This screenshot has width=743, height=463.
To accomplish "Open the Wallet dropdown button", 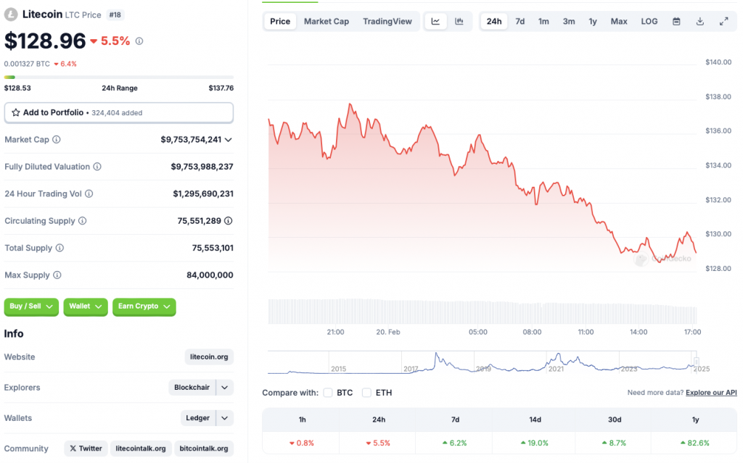I will (x=86, y=306).
